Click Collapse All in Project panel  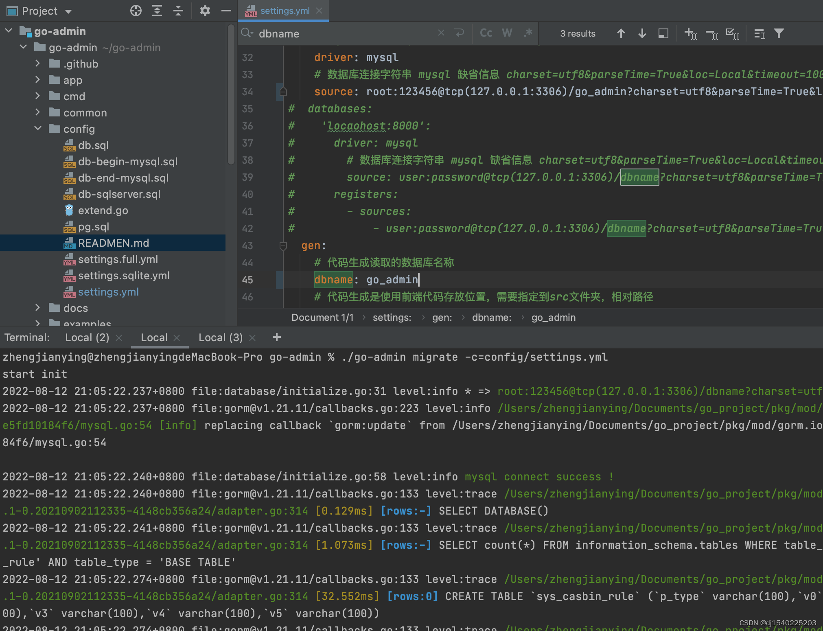[x=178, y=11]
